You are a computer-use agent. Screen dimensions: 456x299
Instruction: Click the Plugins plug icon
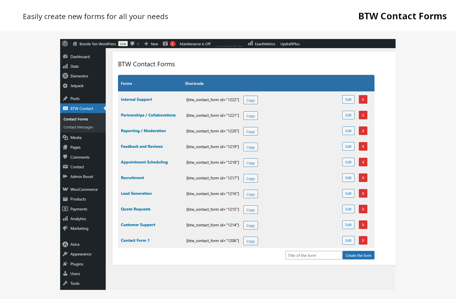pos(65,264)
